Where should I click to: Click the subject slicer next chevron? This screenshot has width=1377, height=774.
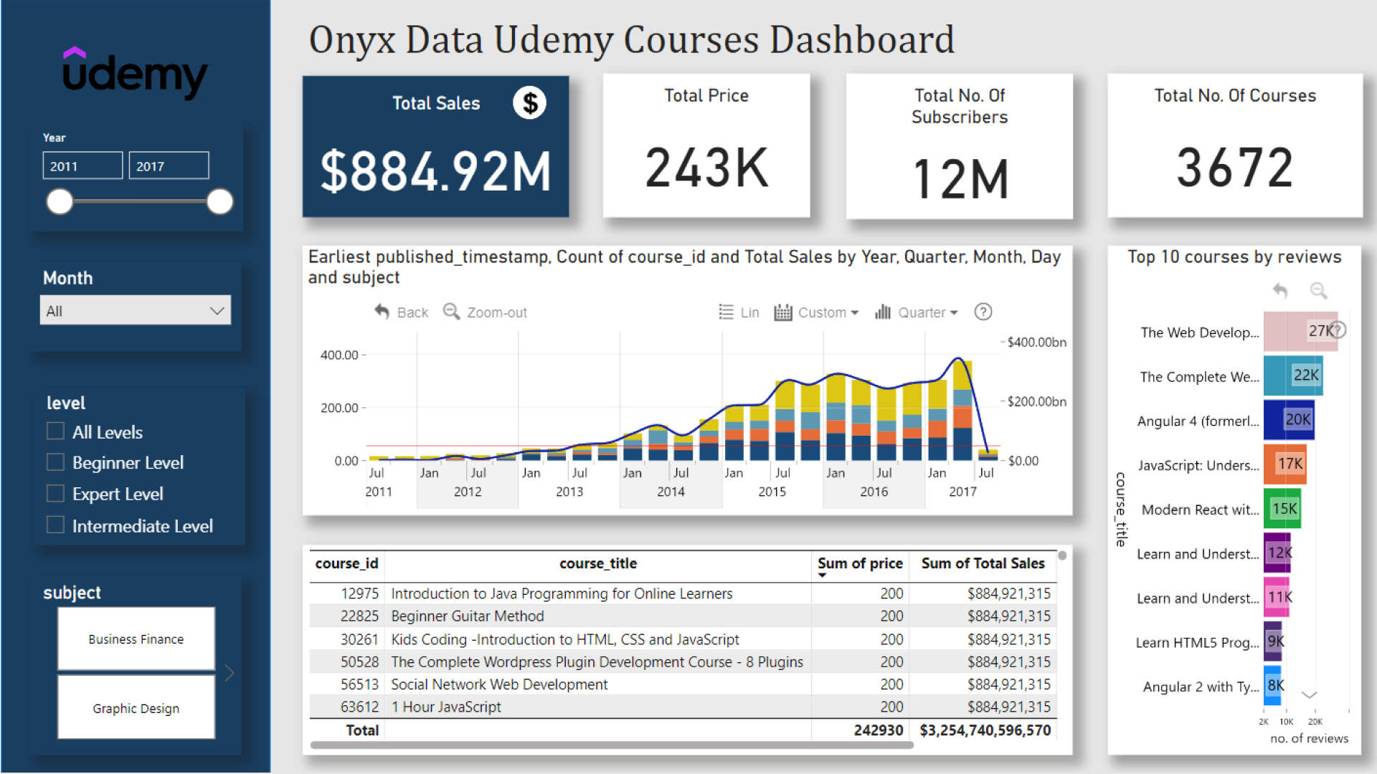(229, 672)
